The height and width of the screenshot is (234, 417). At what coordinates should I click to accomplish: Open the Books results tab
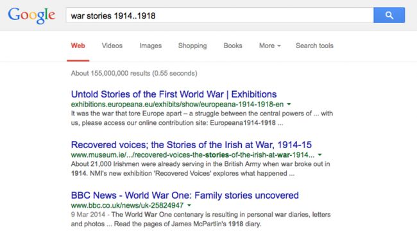pos(233,46)
